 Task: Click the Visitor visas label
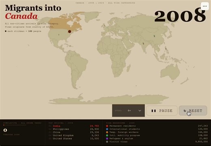coord(118,142)
